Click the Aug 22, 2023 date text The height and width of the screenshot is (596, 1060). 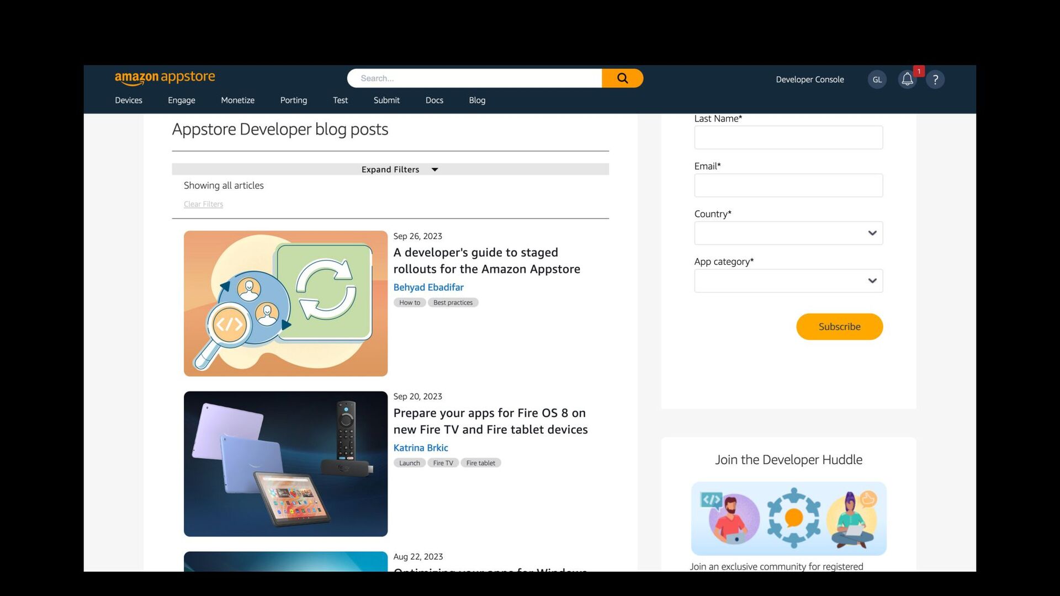(x=418, y=557)
